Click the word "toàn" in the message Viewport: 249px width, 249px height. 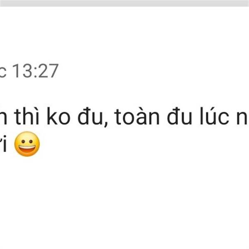[x=137, y=116]
